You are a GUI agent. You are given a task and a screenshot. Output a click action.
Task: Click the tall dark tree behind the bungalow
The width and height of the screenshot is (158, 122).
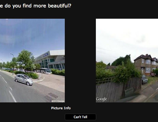[121, 60]
